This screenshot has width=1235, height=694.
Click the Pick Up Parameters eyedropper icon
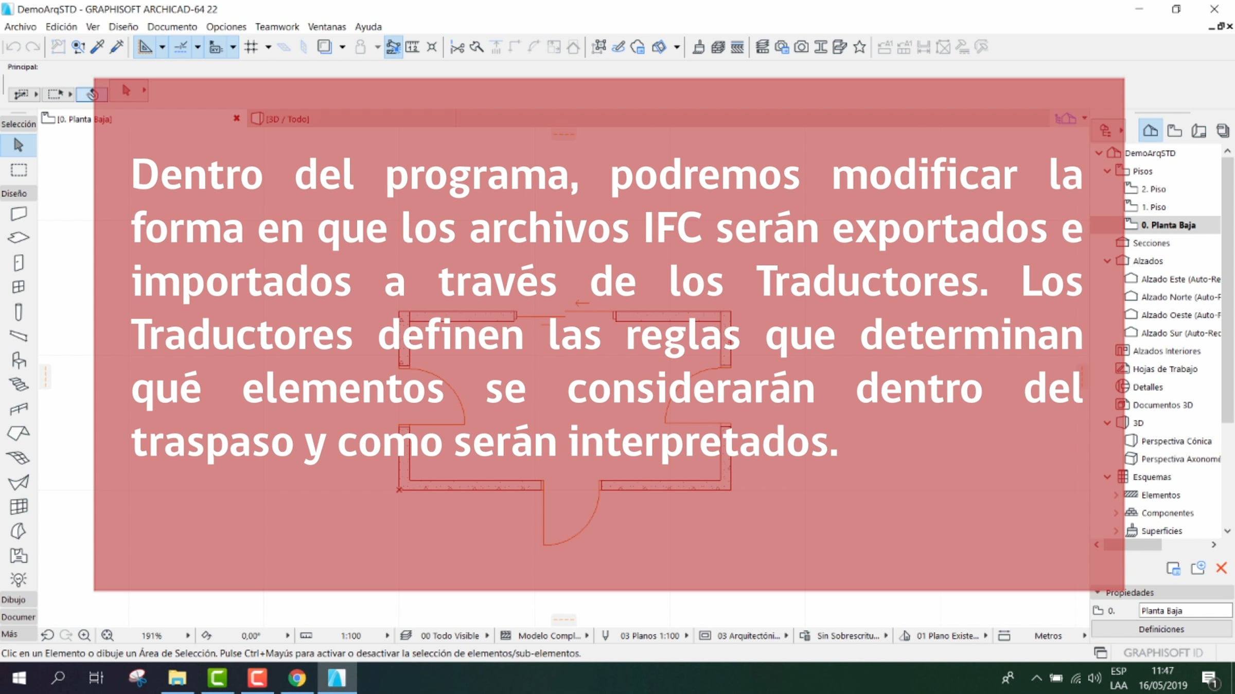pyautogui.click(x=97, y=47)
